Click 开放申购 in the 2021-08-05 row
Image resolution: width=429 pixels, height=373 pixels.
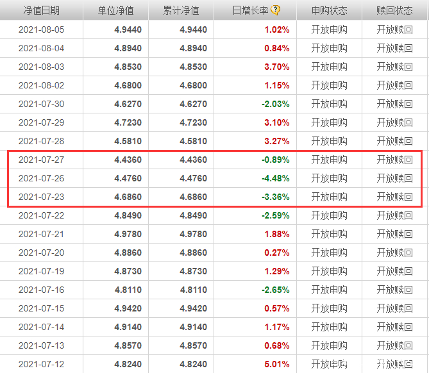click(329, 29)
